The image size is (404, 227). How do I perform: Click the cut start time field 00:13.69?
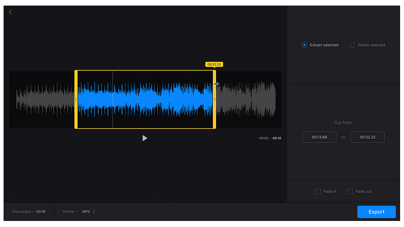click(319, 137)
